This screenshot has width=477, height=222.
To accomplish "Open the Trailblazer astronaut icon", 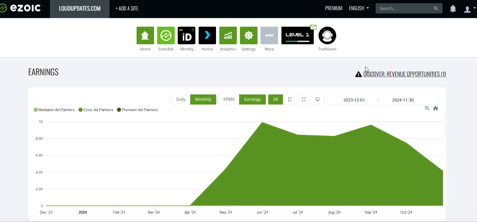I will (x=327, y=36).
